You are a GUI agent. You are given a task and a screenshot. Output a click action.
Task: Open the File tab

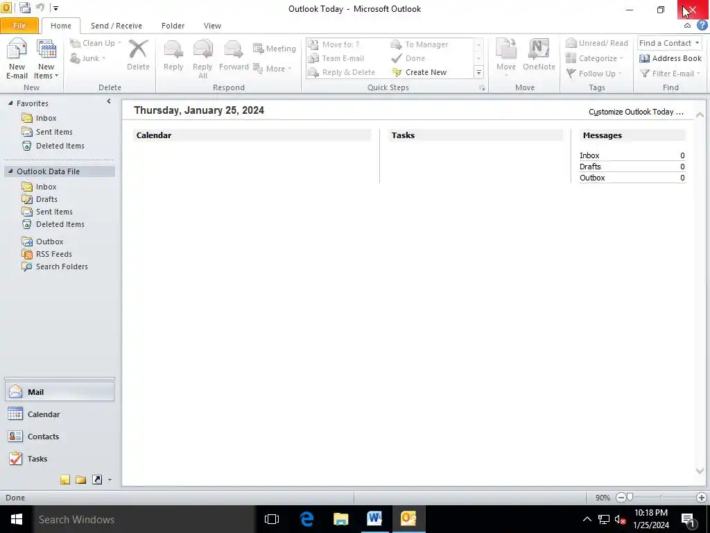(19, 26)
